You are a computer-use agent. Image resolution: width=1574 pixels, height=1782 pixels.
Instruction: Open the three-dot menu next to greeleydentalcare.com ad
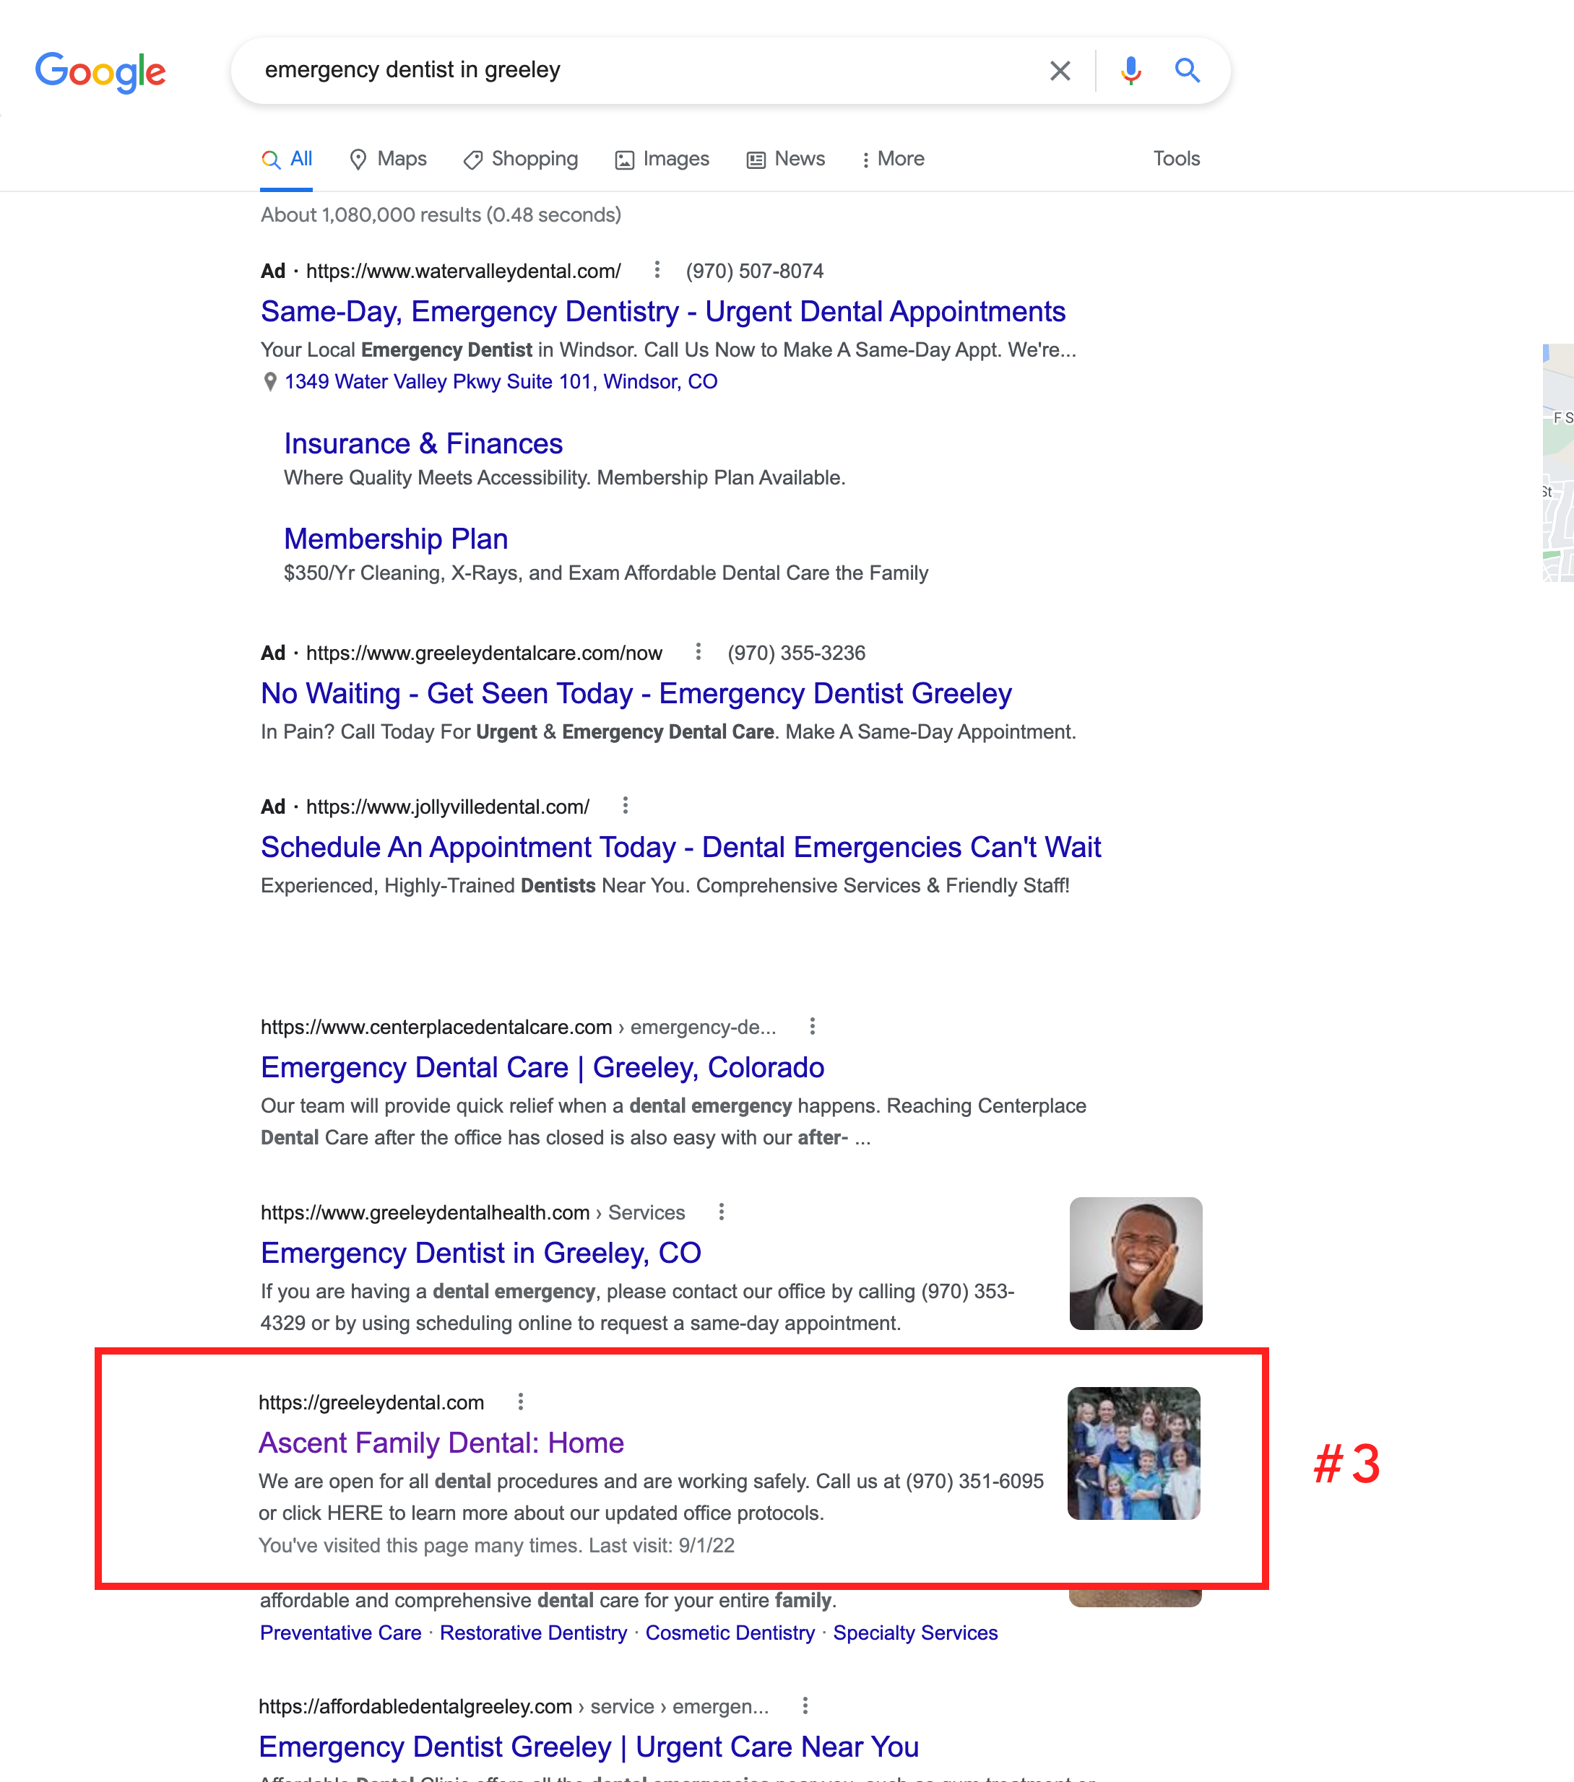(x=698, y=652)
